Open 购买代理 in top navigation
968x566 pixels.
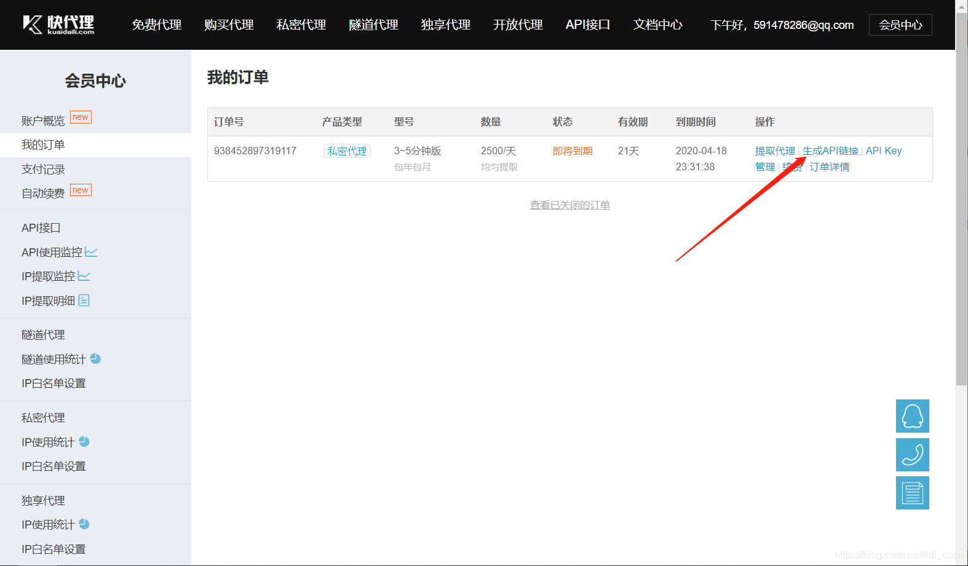coord(229,25)
